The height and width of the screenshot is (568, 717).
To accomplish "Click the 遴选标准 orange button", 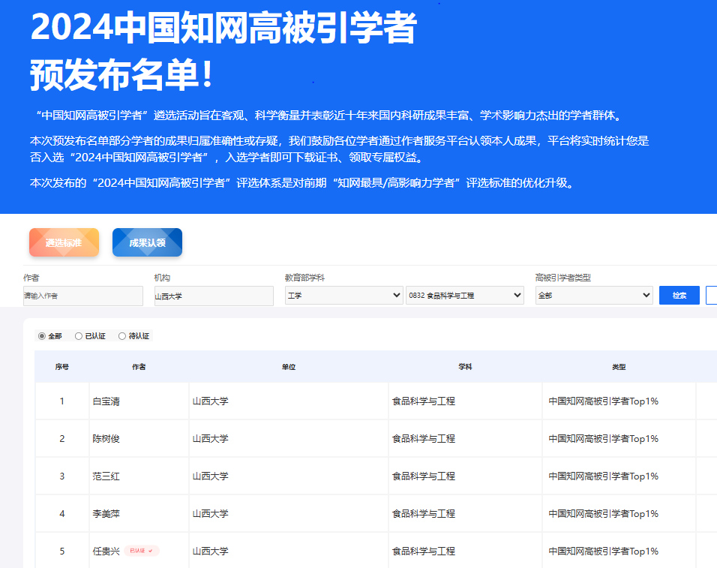I will coord(64,242).
